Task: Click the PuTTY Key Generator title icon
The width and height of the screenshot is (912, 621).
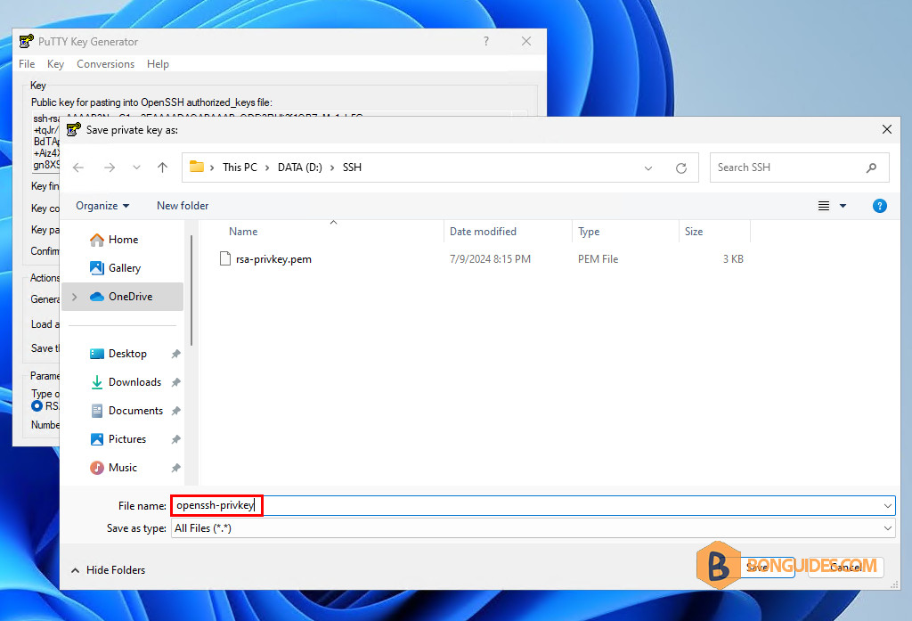Action: 26,41
